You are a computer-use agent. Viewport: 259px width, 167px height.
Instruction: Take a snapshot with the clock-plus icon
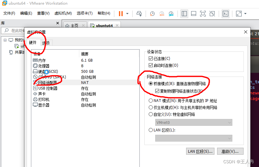152,14
